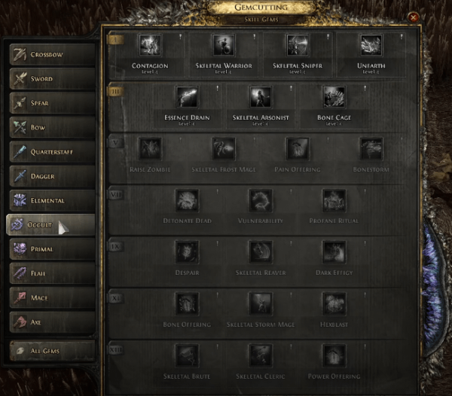Click the Skeletal Cleric gem name
The image size is (452, 396).
pos(261,376)
